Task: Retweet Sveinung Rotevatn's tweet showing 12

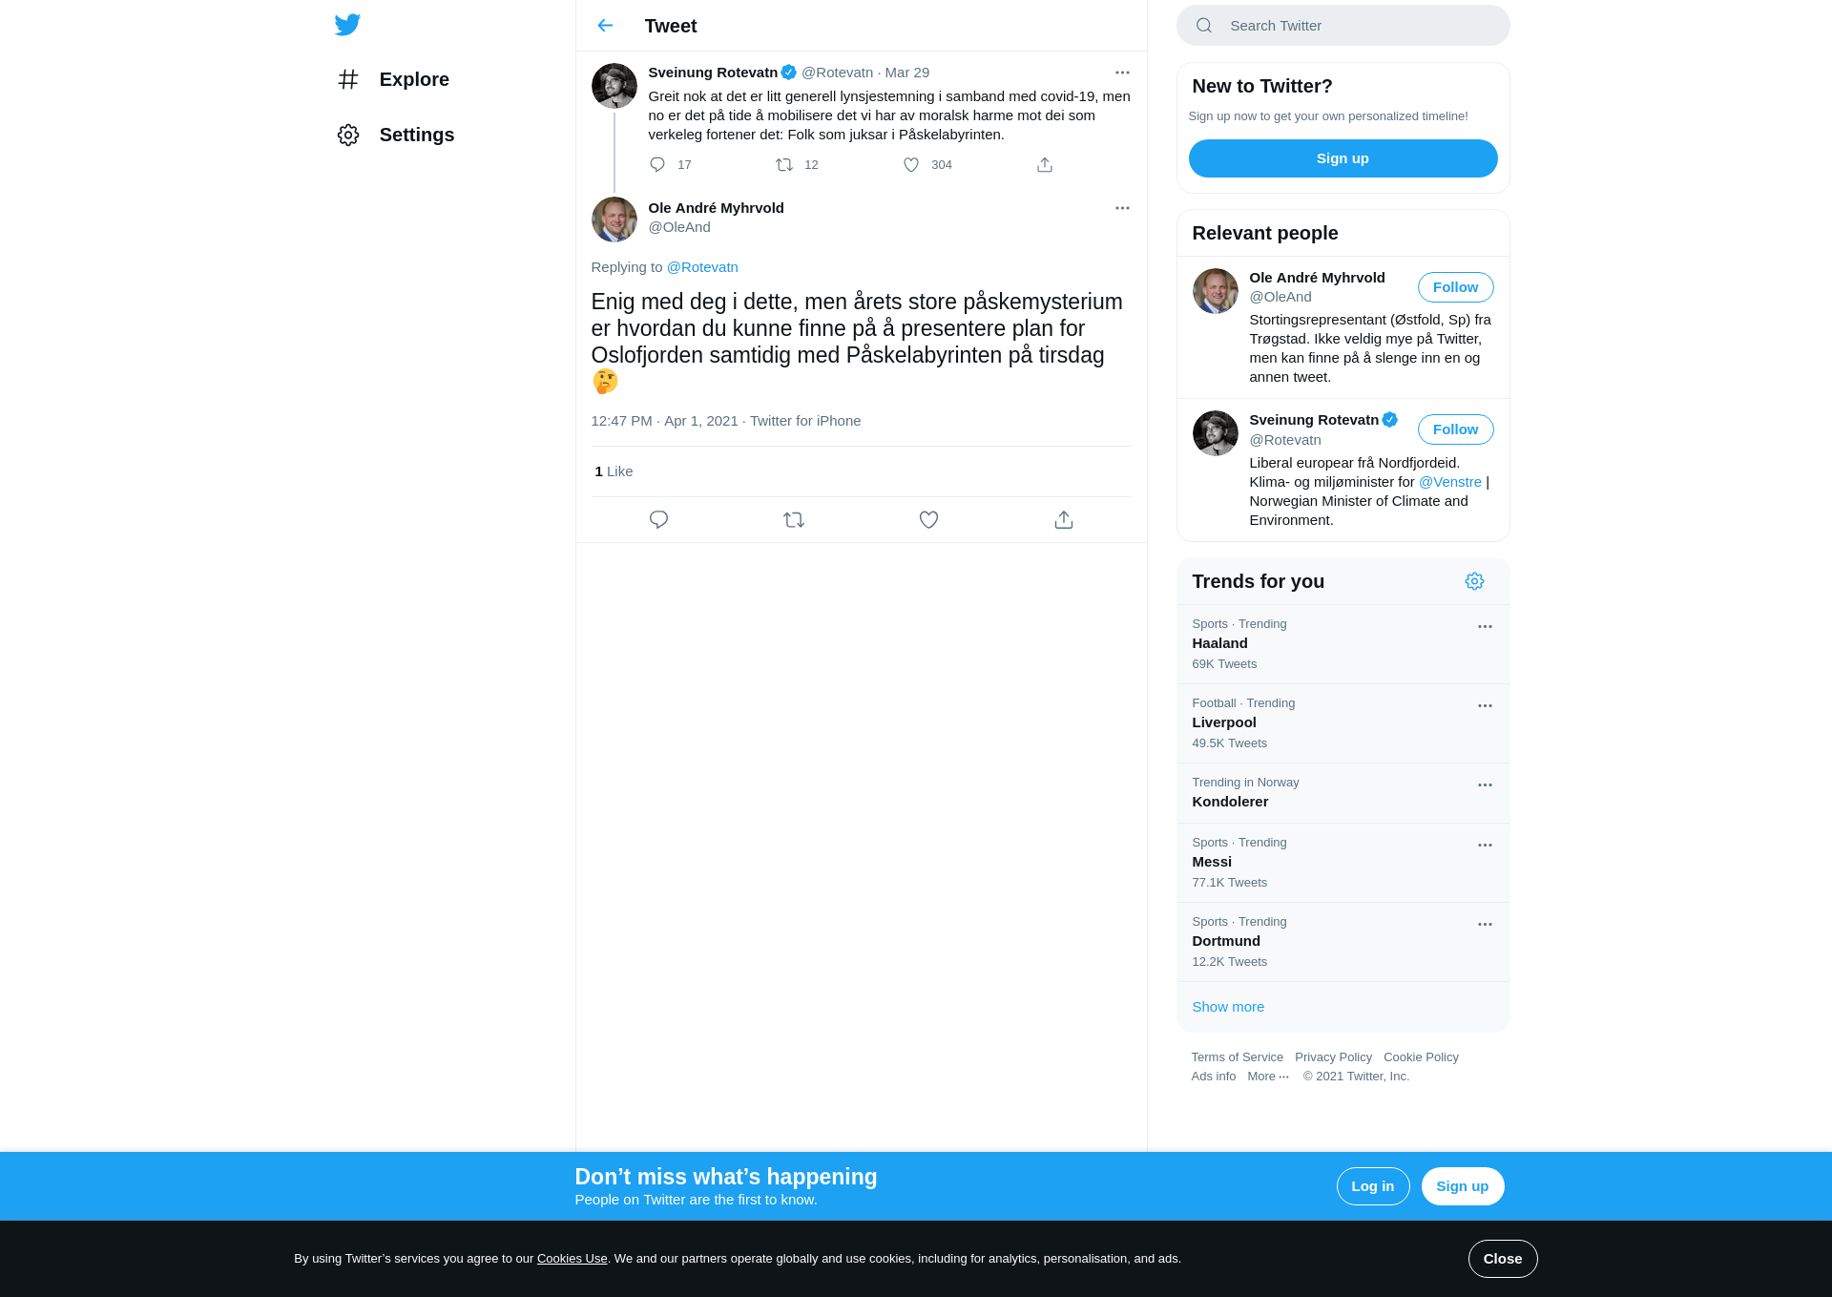Action: (784, 165)
